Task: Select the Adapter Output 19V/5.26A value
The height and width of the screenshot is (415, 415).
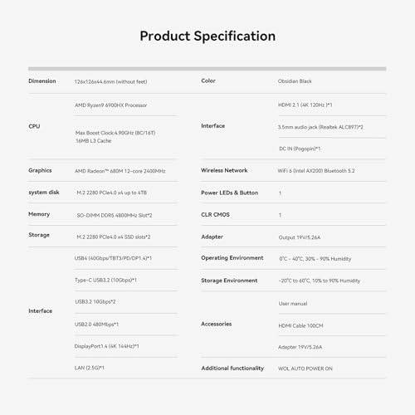Action: pyautogui.click(x=300, y=237)
